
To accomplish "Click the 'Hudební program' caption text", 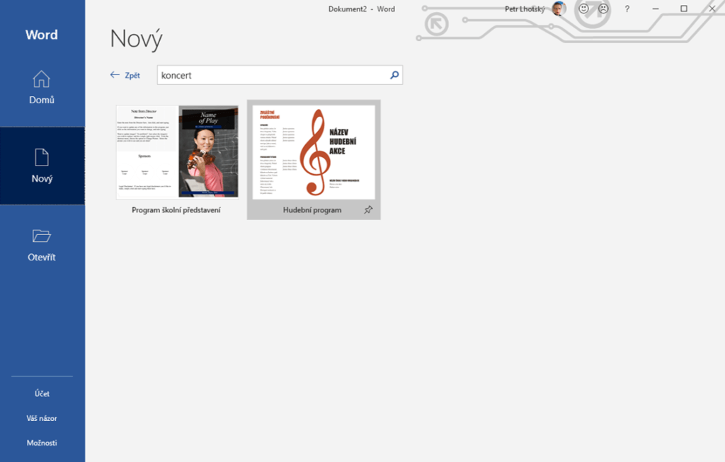I will (x=312, y=210).
